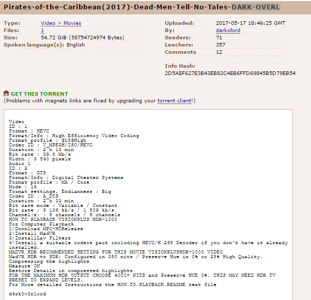
Task: Click the 'Format : HEVC' line
Action: [x=29, y=131]
